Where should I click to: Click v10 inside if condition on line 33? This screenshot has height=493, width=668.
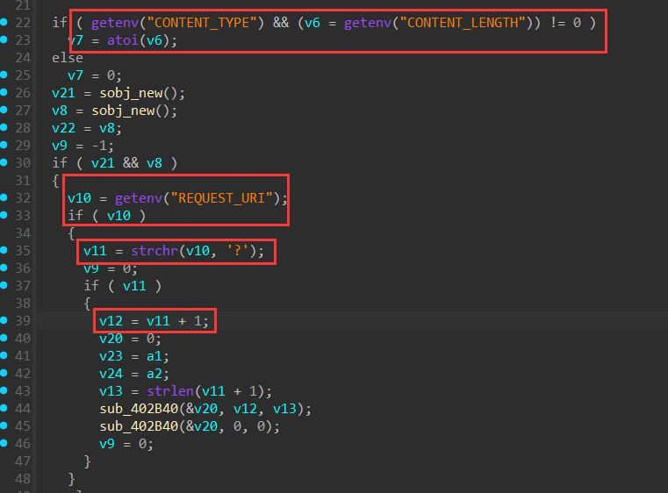click(x=119, y=216)
